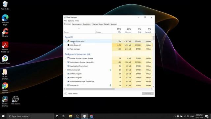
Task: Click the horizontal scrollbar thumb
Action: (x=90, y=89)
